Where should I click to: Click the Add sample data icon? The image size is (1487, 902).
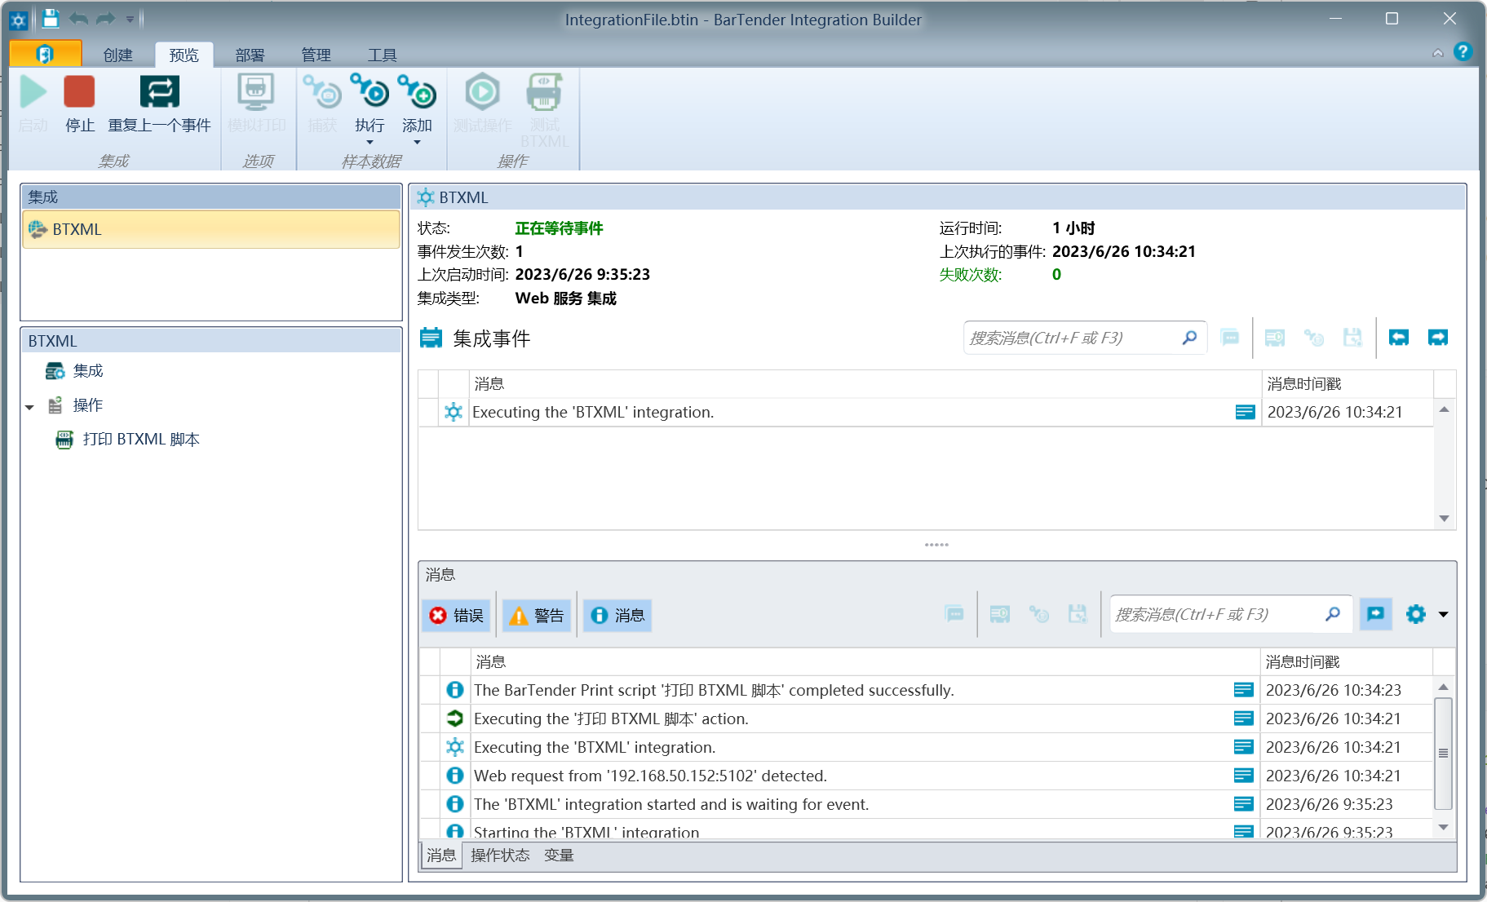click(417, 93)
